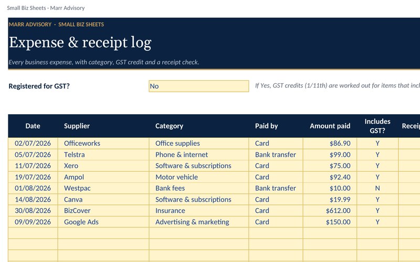Select the Officeworks supplier cell
Screen dimensions: 420x262
coord(103,143)
